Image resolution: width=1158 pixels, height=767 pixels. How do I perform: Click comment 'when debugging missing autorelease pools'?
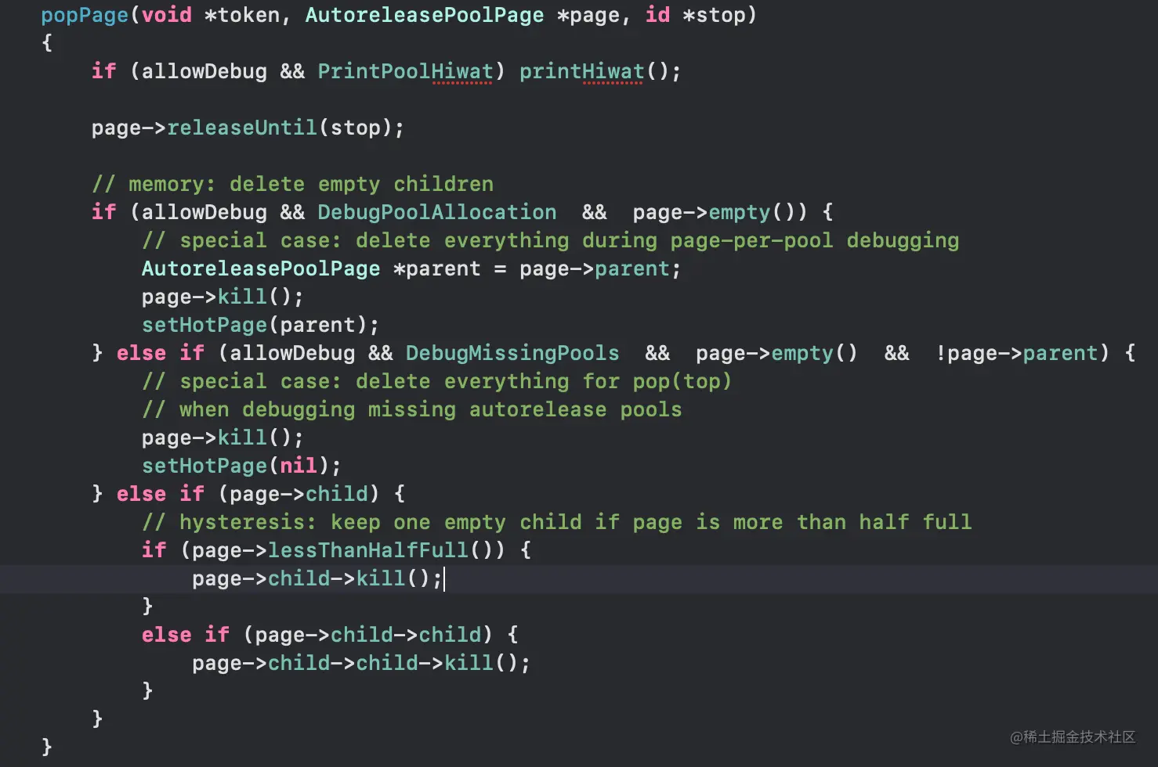412,409
